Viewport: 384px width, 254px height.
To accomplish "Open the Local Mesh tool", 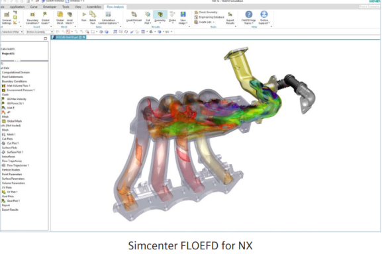I will (70, 18).
